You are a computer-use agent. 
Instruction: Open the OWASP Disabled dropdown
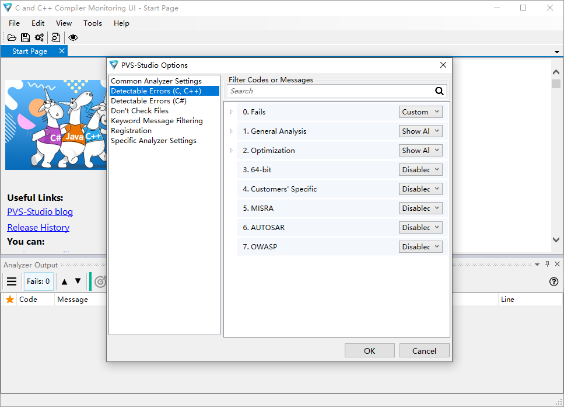pyautogui.click(x=421, y=247)
